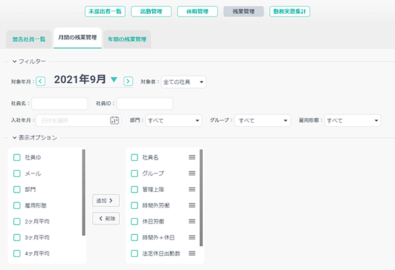This screenshot has height=270, width=395.
Task: Click the teal triangle beside 2021年9月
Action: click(114, 80)
